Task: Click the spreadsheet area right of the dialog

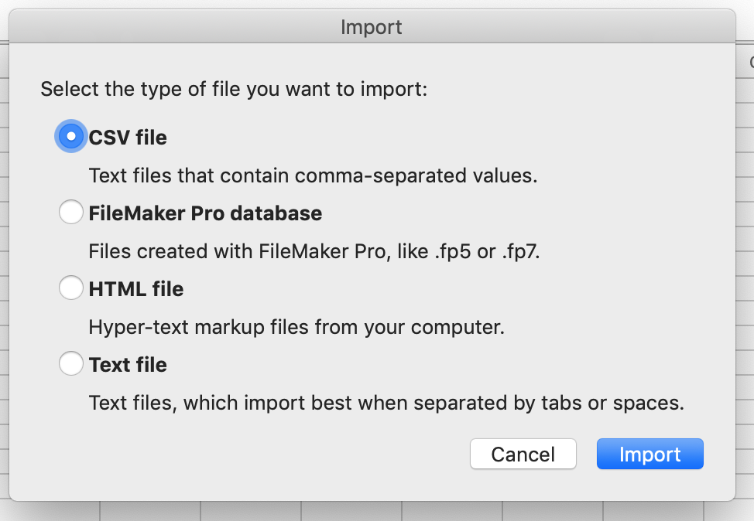Action: (x=745, y=232)
